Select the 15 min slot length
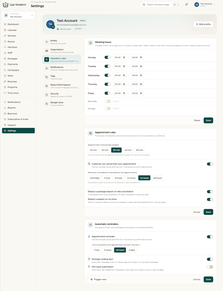The height and width of the screenshot is (291, 223). tap(93, 150)
